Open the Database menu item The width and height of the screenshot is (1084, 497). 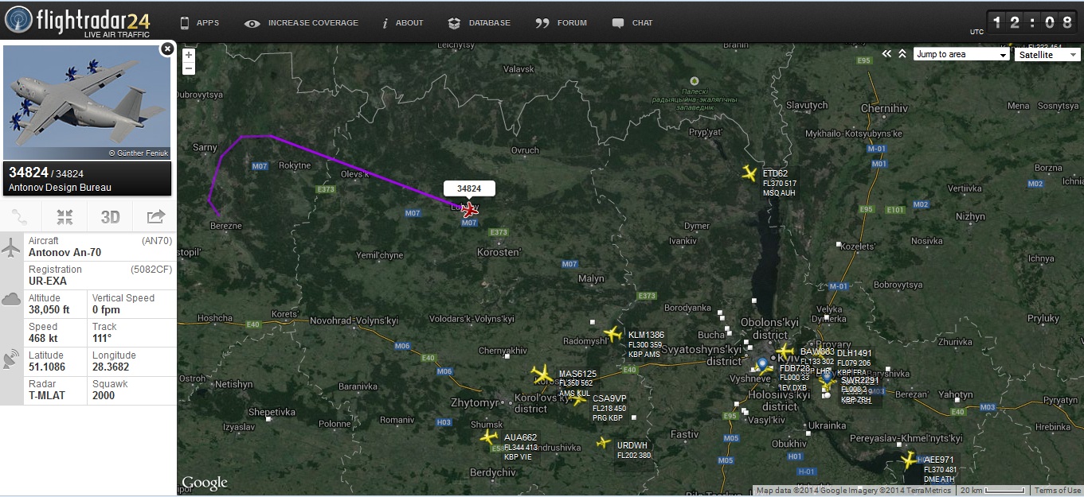[479, 23]
